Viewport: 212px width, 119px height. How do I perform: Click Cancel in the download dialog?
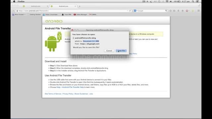pyautogui.click(x=109, y=51)
